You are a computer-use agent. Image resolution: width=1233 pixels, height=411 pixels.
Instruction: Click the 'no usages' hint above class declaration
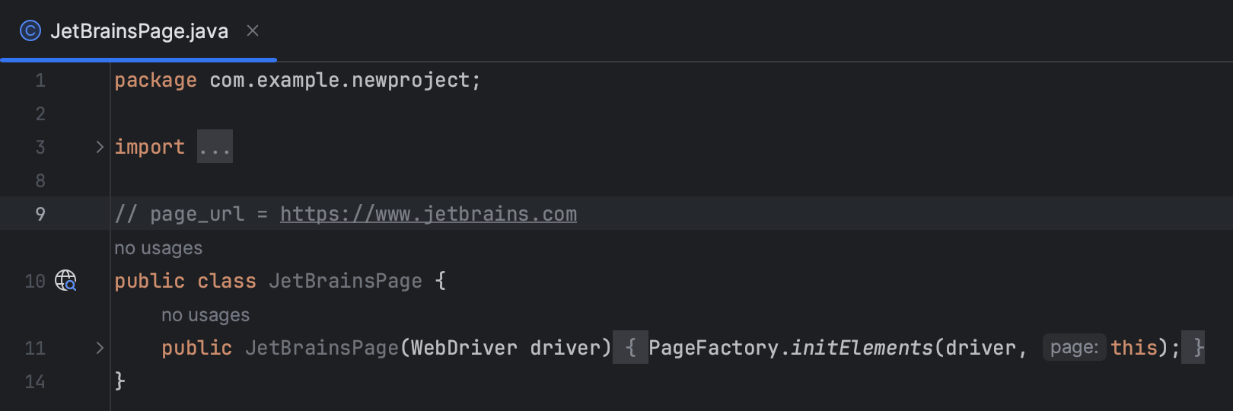[x=158, y=248]
